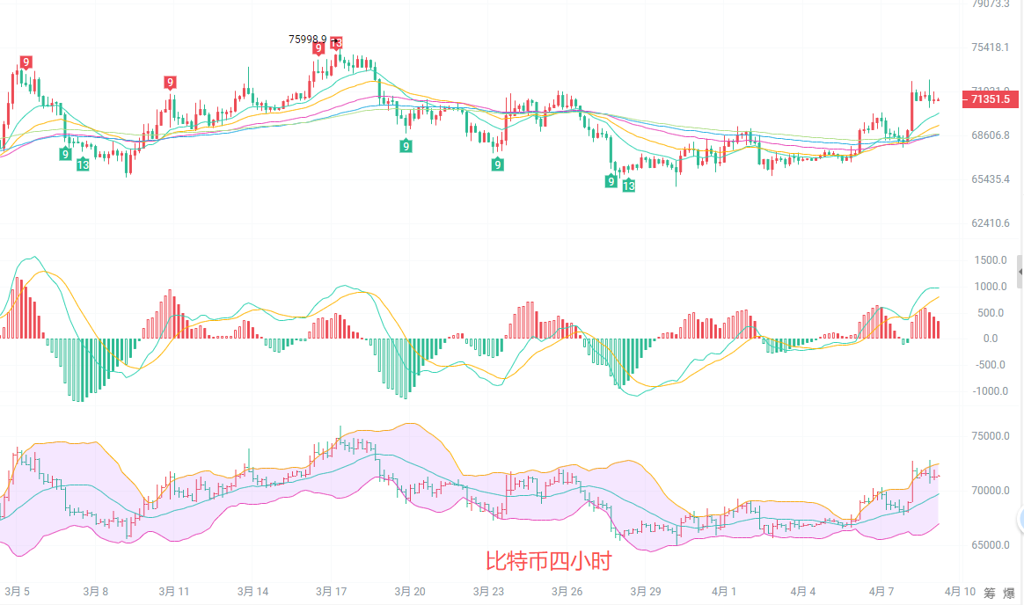Viewport: 1024px width, 605px height.
Task: Click the 71351.5 current price tag
Action: click(991, 101)
